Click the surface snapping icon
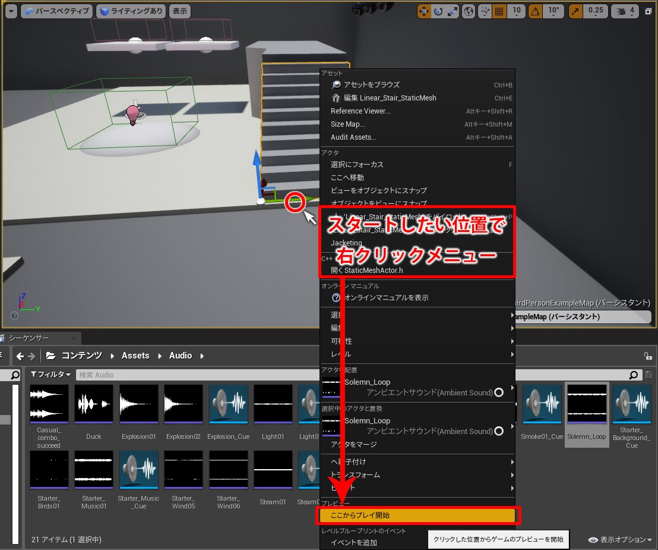 coord(484,11)
